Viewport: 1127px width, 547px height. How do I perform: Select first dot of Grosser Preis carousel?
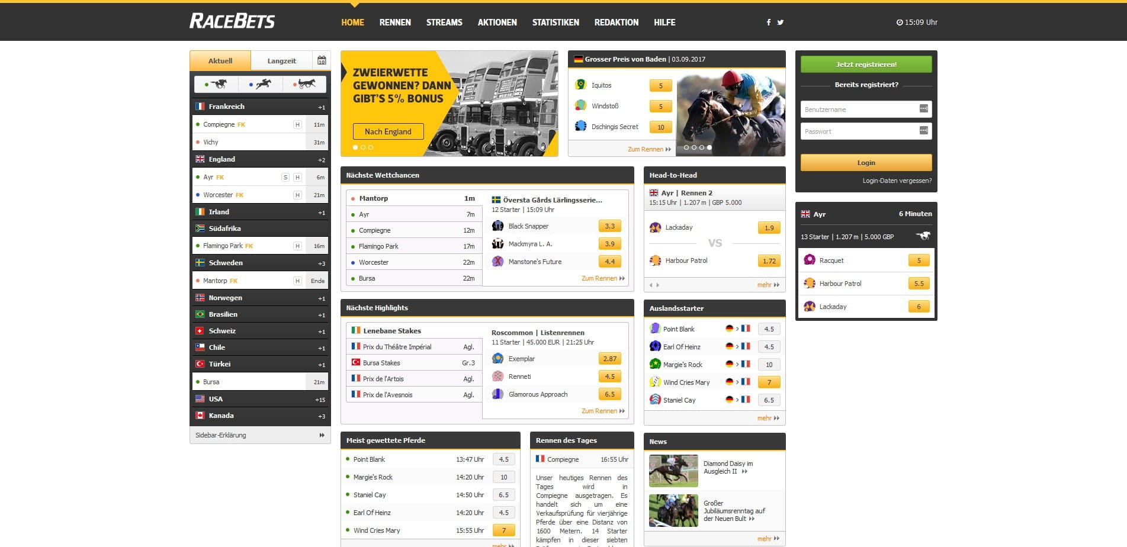coord(686,147)
